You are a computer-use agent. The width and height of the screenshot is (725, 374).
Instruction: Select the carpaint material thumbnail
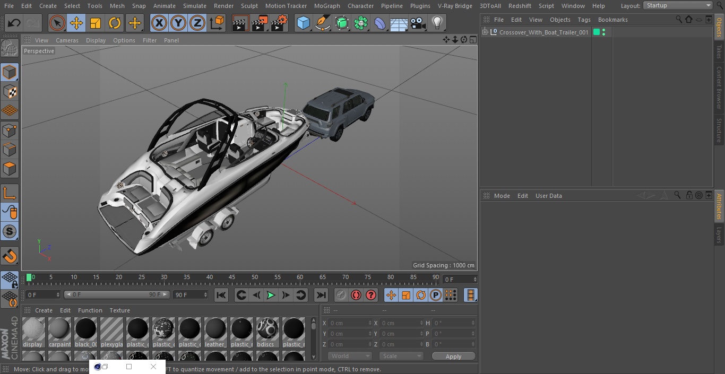pos(59,333)
